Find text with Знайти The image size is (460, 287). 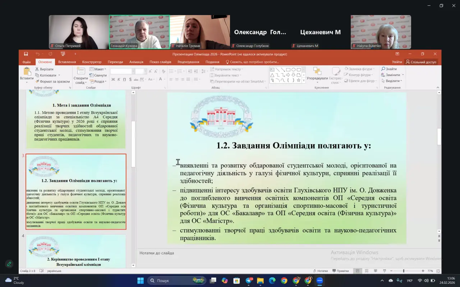pos(389,69)
